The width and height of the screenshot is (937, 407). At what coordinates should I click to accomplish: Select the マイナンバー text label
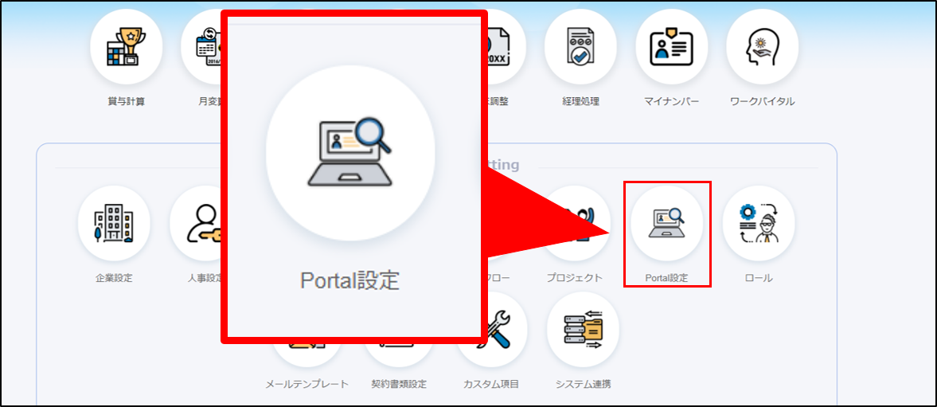pyautogui.click(x=671, y=101)
